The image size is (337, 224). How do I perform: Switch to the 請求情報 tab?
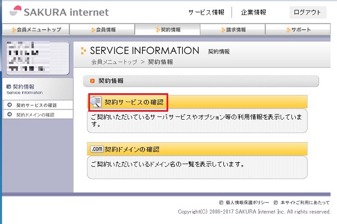click(233, 30)
